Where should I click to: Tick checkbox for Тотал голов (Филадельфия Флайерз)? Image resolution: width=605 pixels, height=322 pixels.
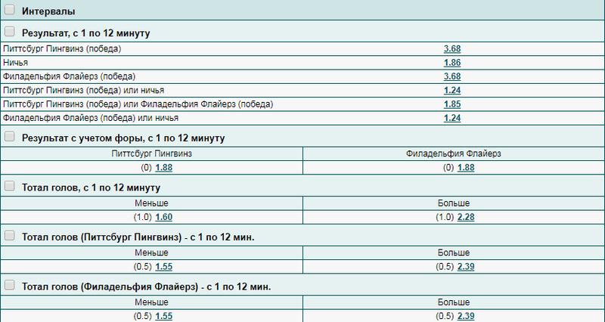tap(10, 285)
